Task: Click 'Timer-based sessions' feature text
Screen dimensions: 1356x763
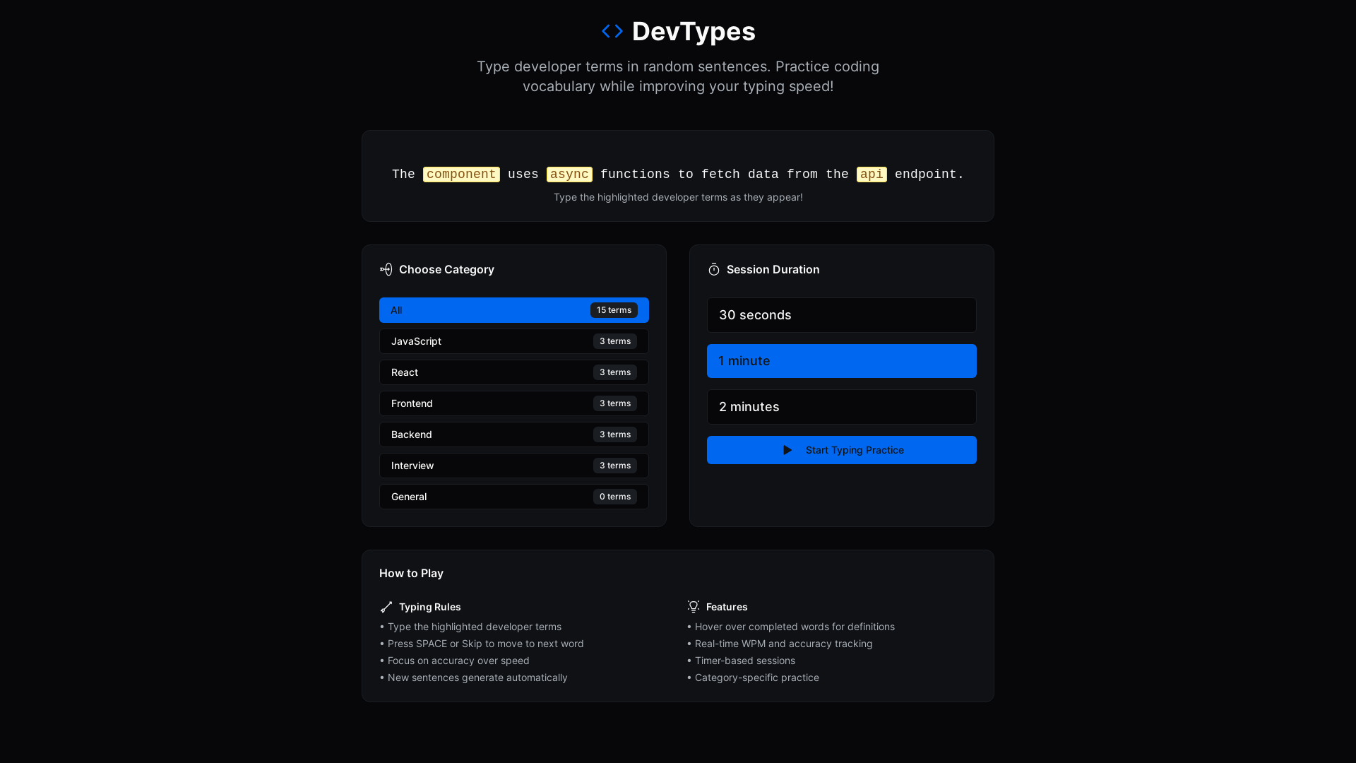Action: (741, 661)
